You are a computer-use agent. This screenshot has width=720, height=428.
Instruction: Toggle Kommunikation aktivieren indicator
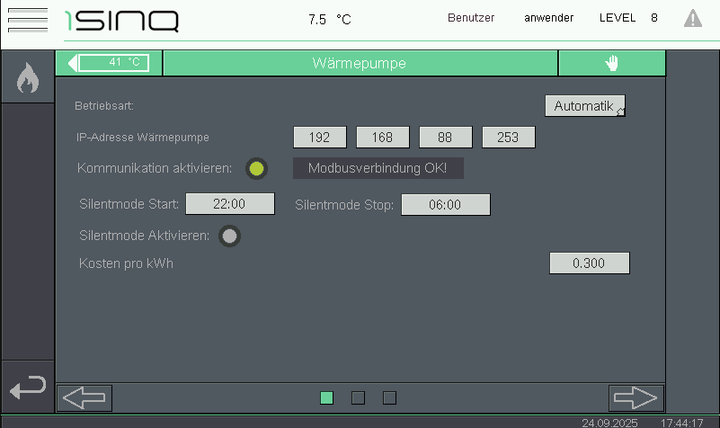coord(256,168)
